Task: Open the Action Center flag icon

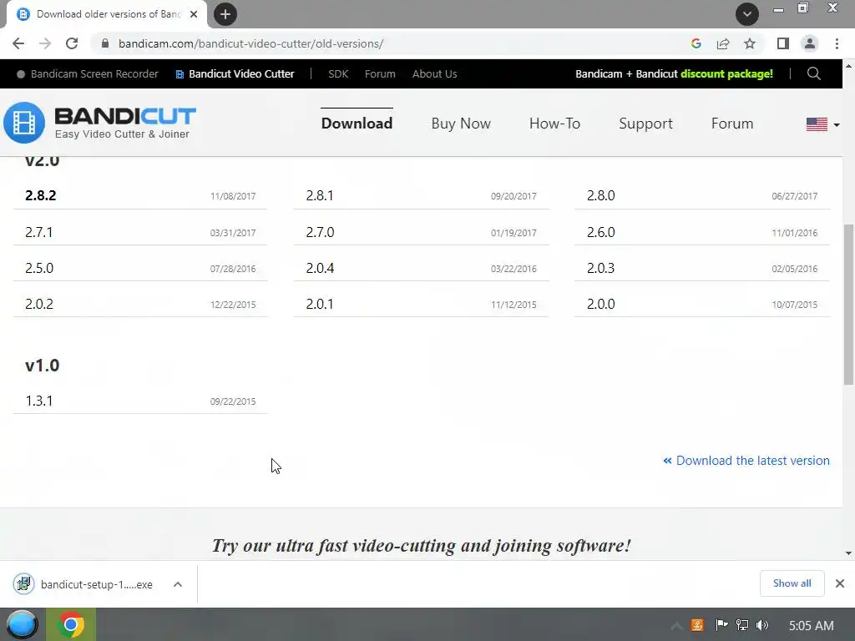Action: pos(721,625)
